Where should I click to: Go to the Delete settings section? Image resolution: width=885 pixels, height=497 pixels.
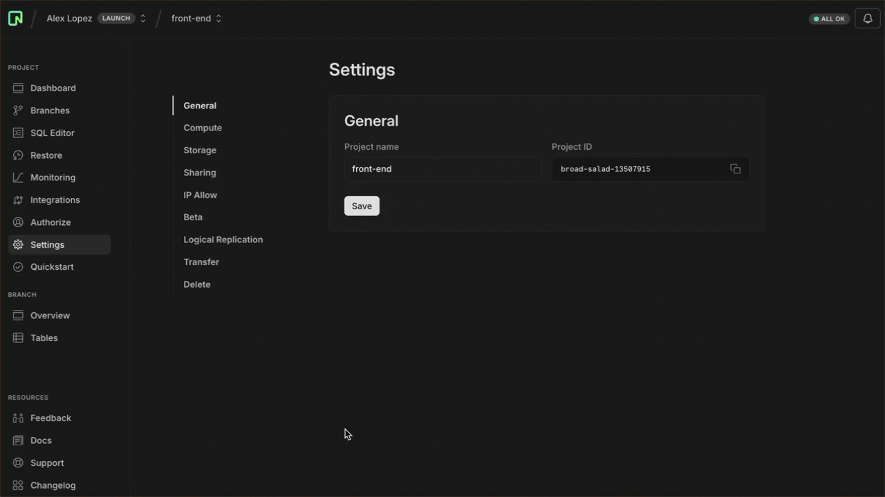pos(197,284)
